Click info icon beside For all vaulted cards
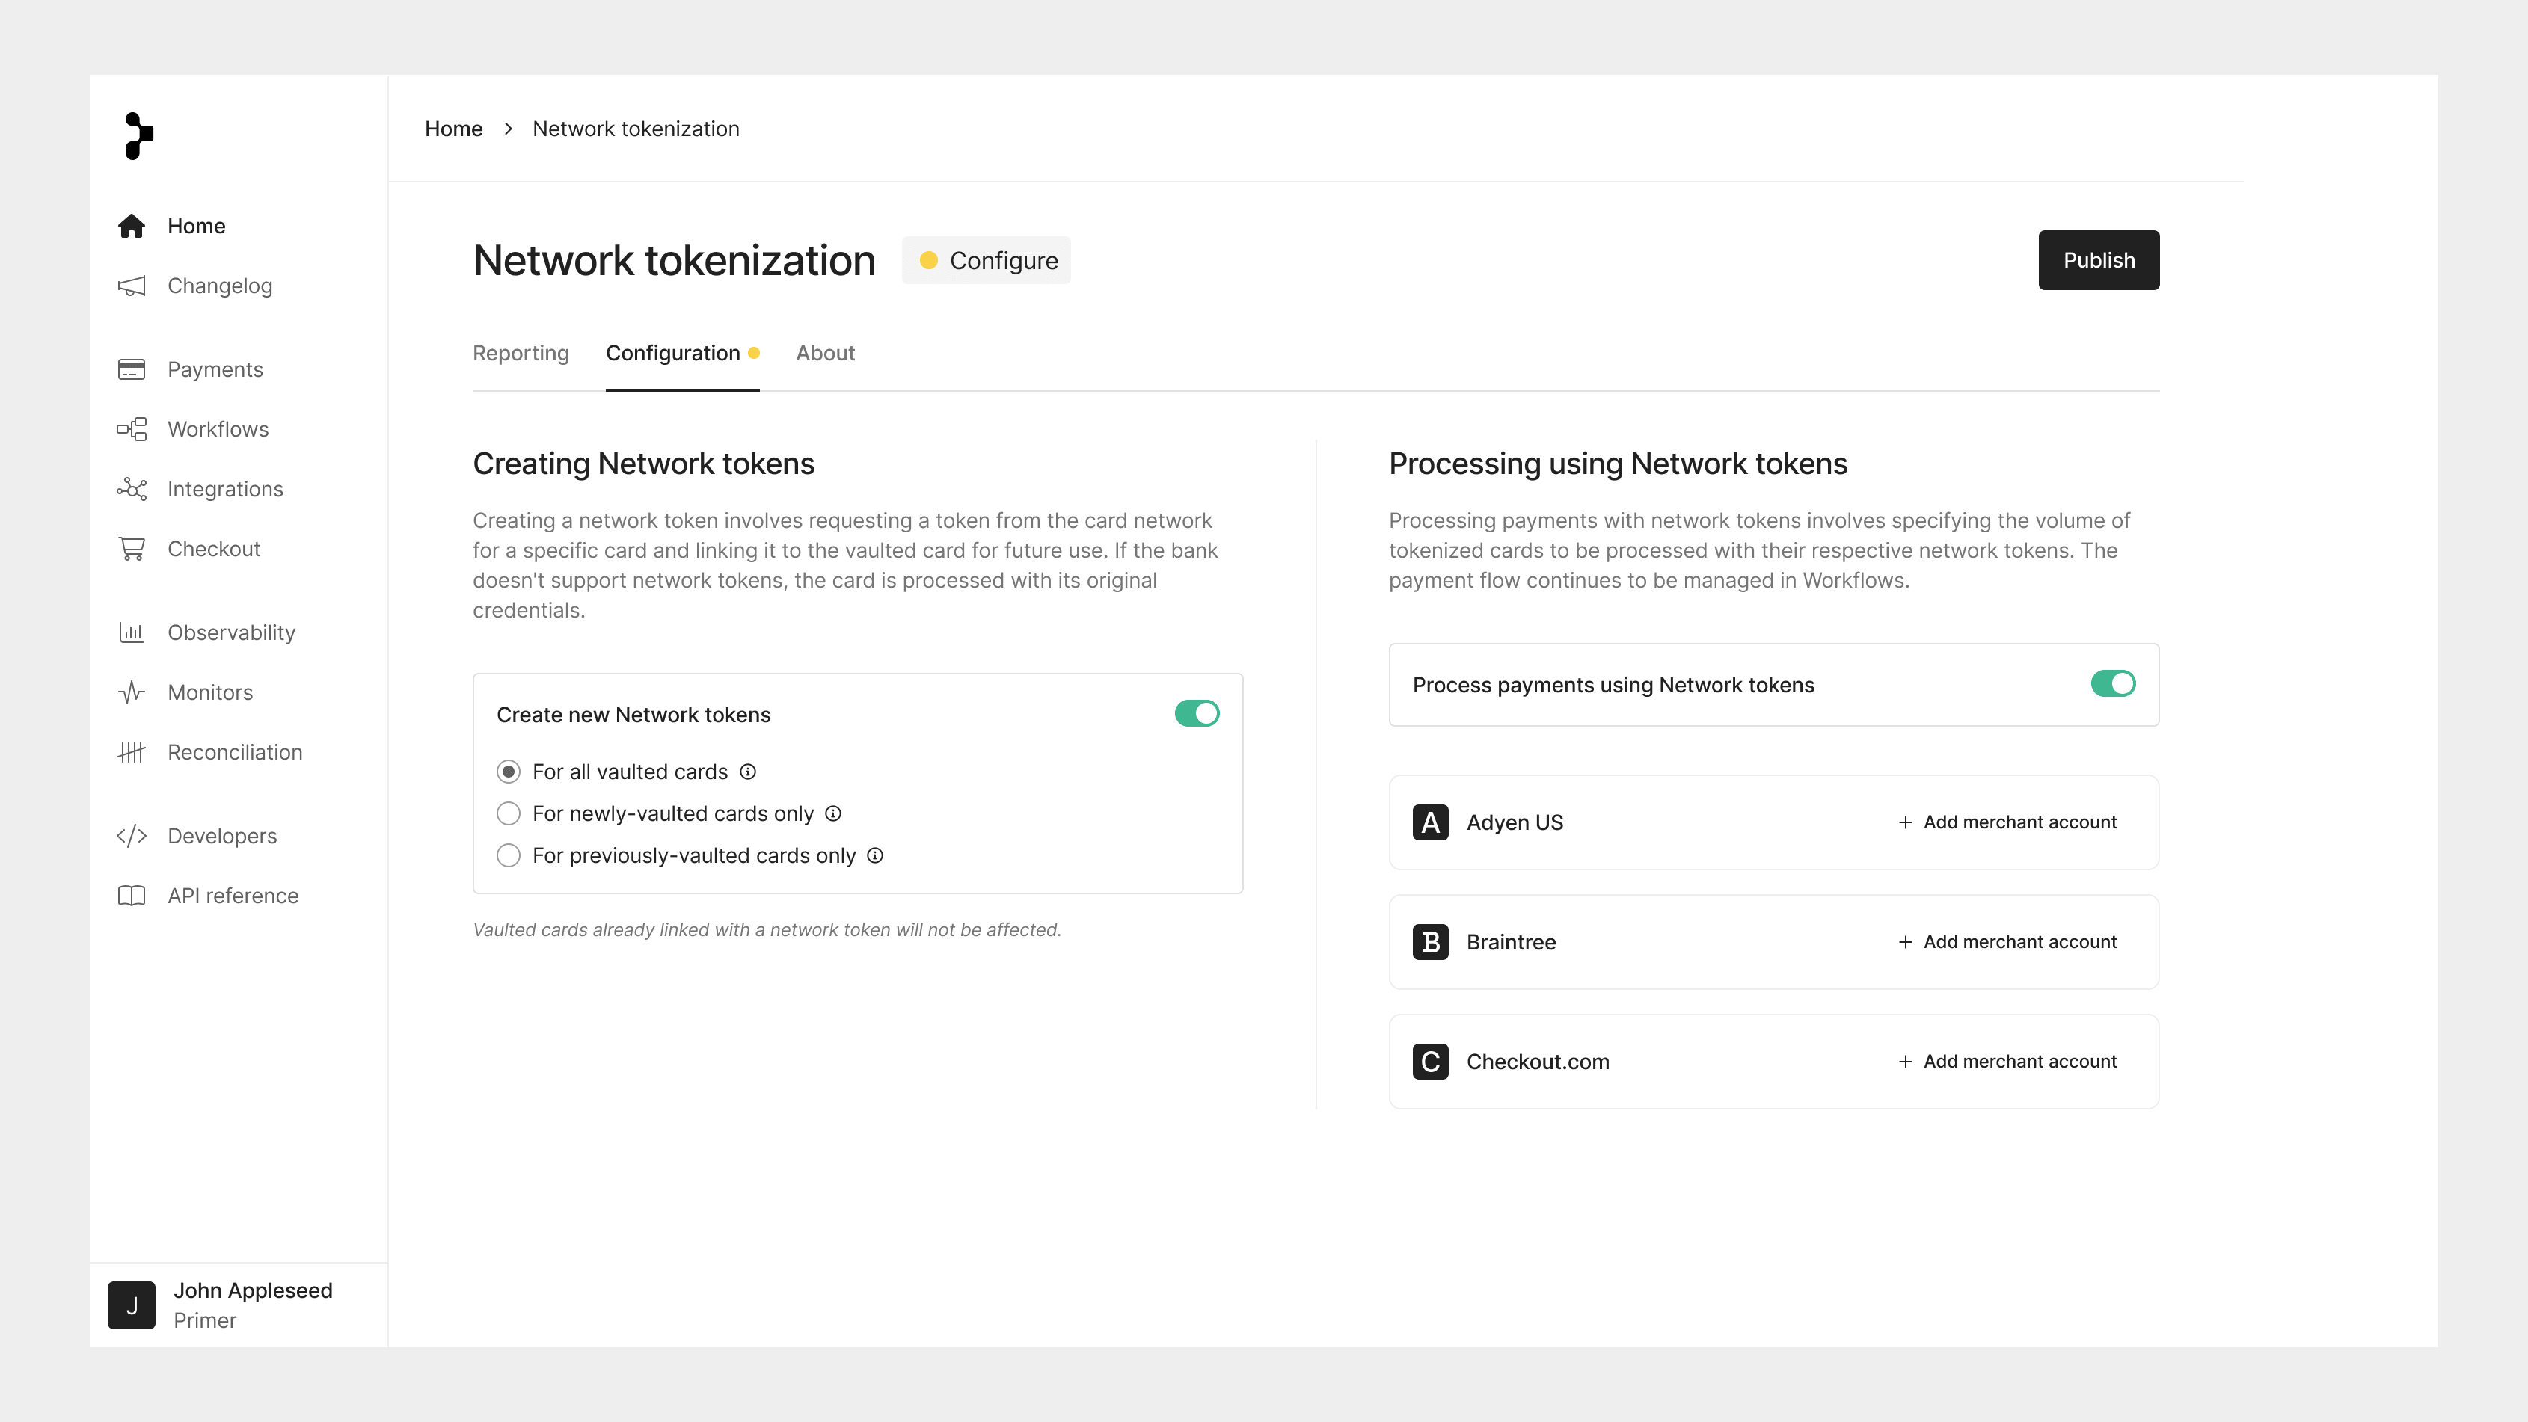2528x1422 pixels. [x=748, y=772]
